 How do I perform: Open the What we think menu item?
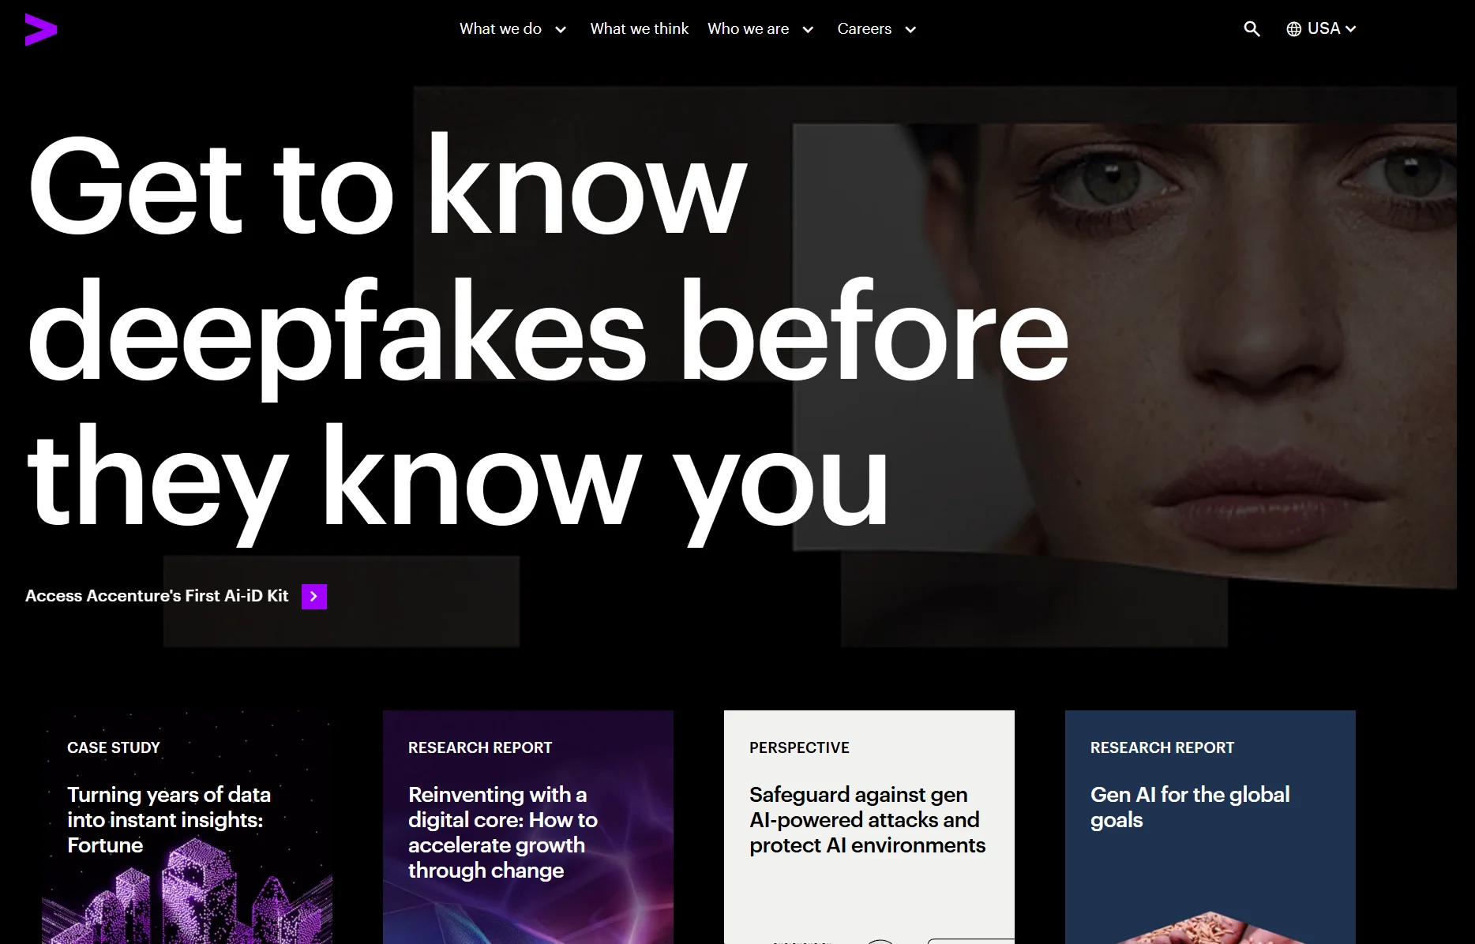pos(639,28)
